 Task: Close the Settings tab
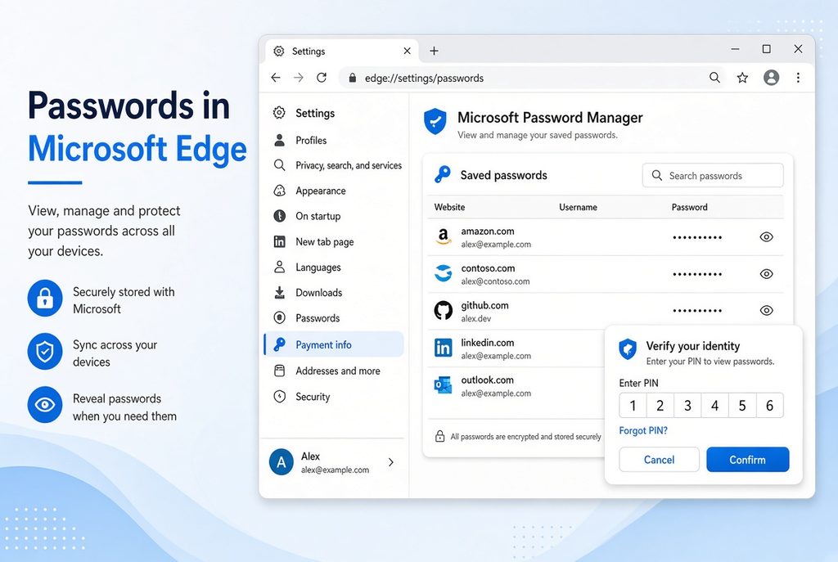(x=408, y=51)
